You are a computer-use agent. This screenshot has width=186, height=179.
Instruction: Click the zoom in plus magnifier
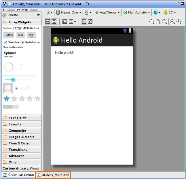coord(179,22)
